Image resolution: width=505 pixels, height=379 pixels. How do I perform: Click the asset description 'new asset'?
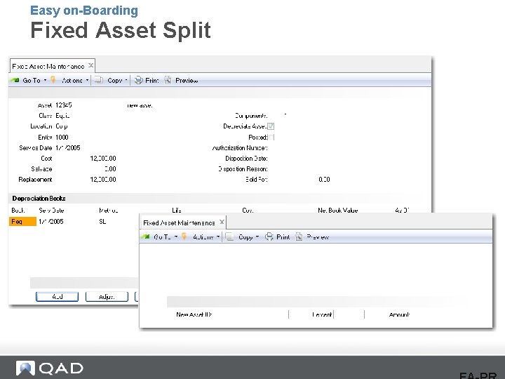(x=140, y=105)
